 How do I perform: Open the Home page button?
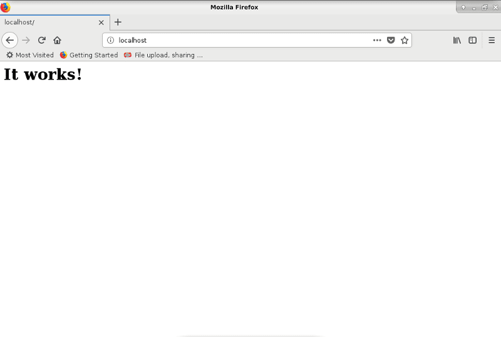click(x=57, y=40)
